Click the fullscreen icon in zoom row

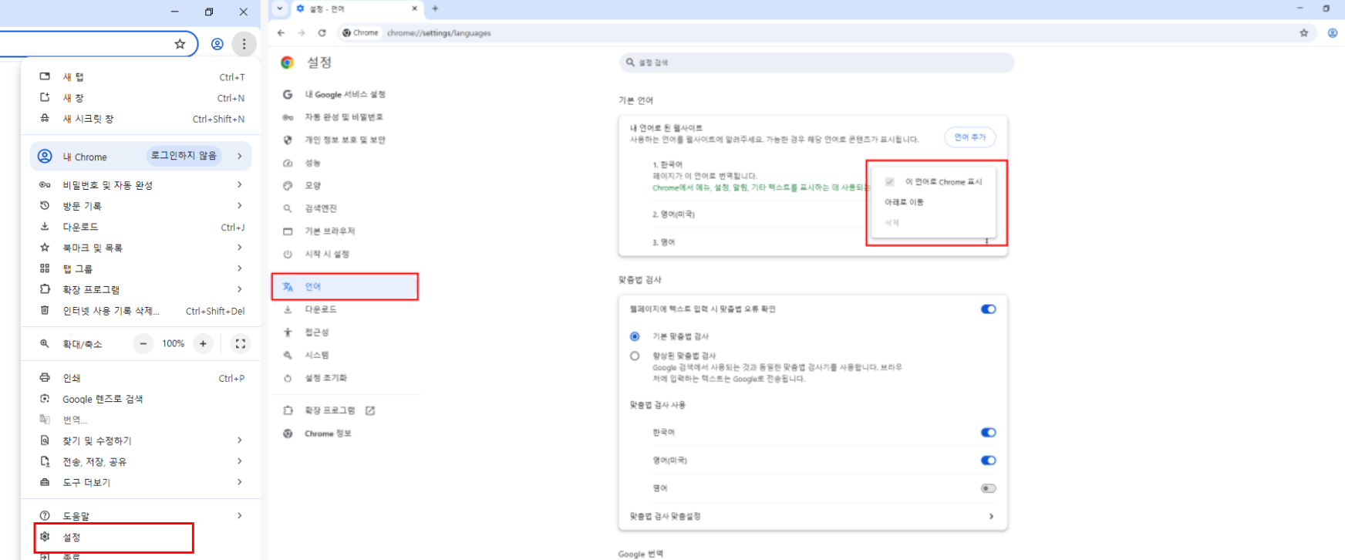[241, 344]
